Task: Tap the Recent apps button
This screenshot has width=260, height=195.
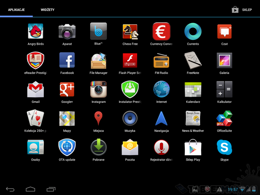Action: point(51,189)
